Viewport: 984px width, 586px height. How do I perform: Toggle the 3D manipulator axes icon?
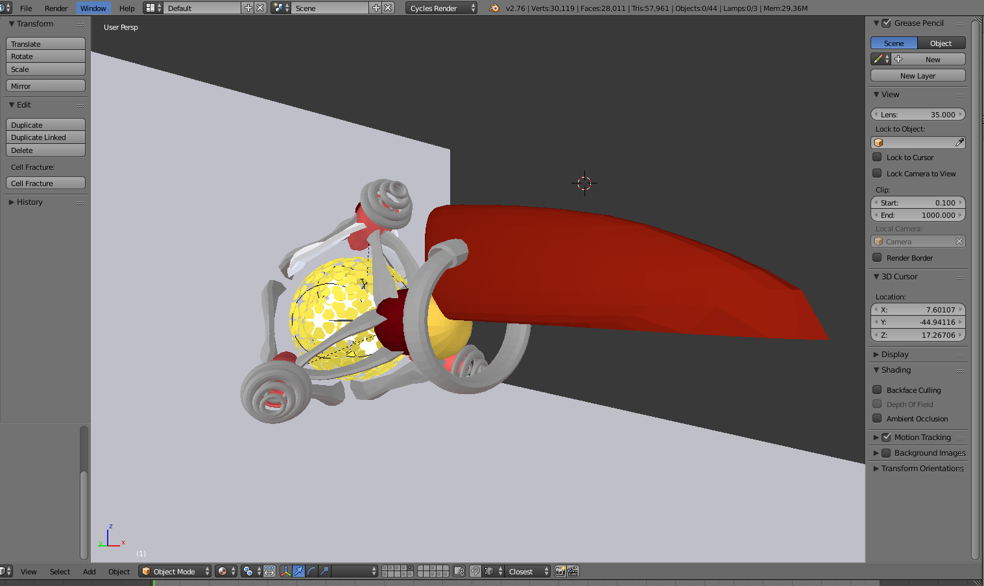(x=285, y=571)
